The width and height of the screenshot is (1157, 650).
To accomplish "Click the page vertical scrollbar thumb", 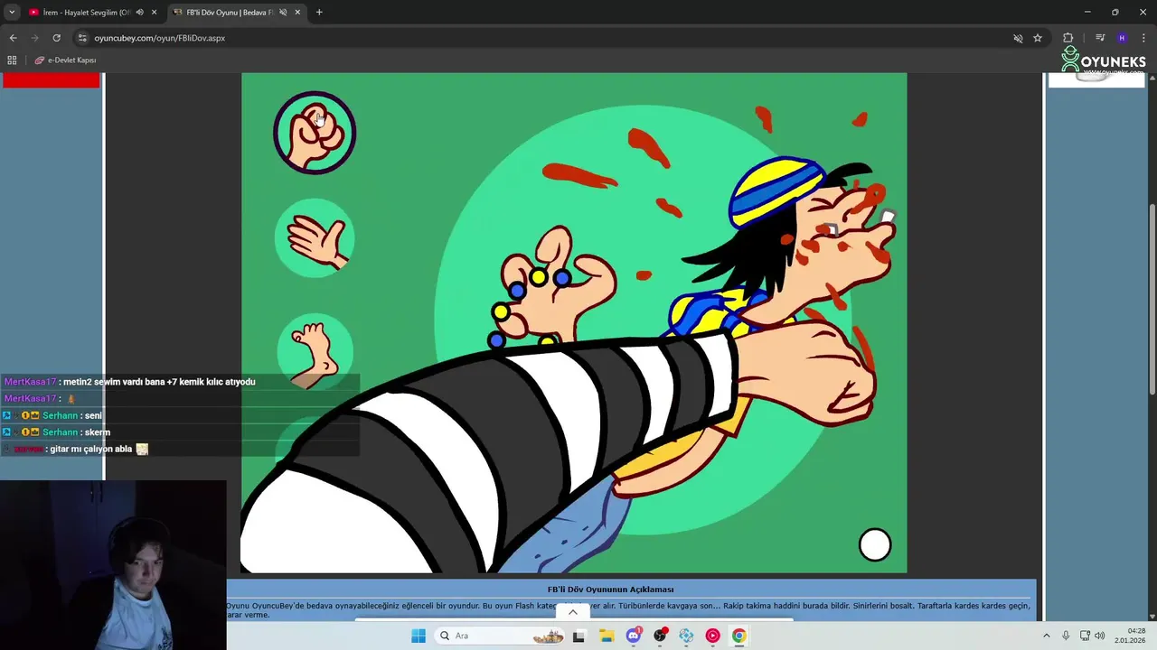I will [1152, 298].
